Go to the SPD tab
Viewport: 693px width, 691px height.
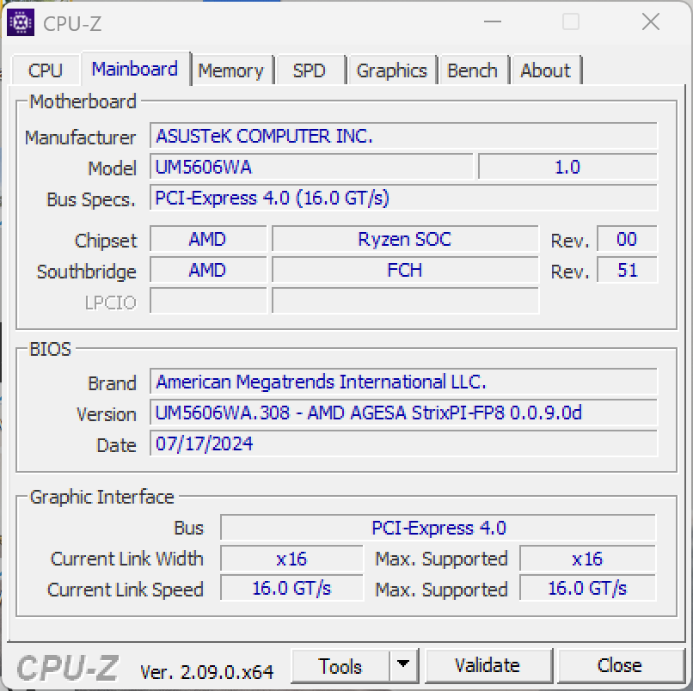pyautogui.click(x=310, y=70)
